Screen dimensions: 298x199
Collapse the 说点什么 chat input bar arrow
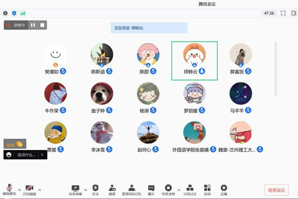click(42, 155)
